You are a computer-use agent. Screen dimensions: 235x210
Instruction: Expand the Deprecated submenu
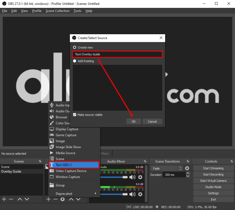74,194
